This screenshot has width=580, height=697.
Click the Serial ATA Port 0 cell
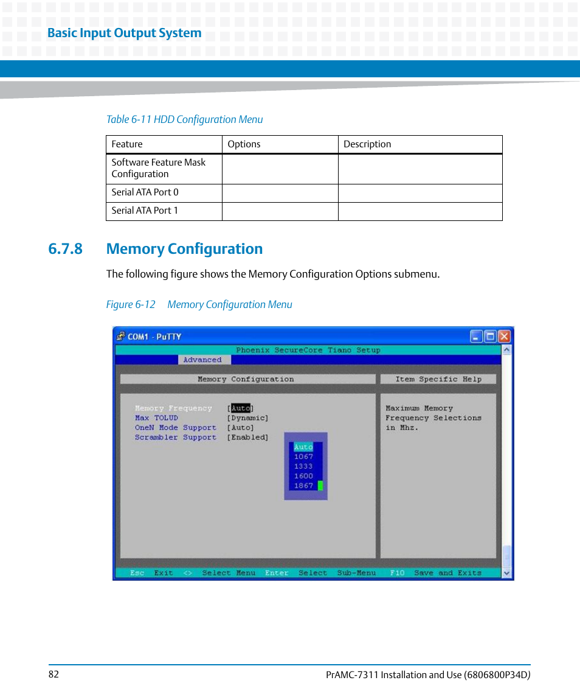(164, 192)
